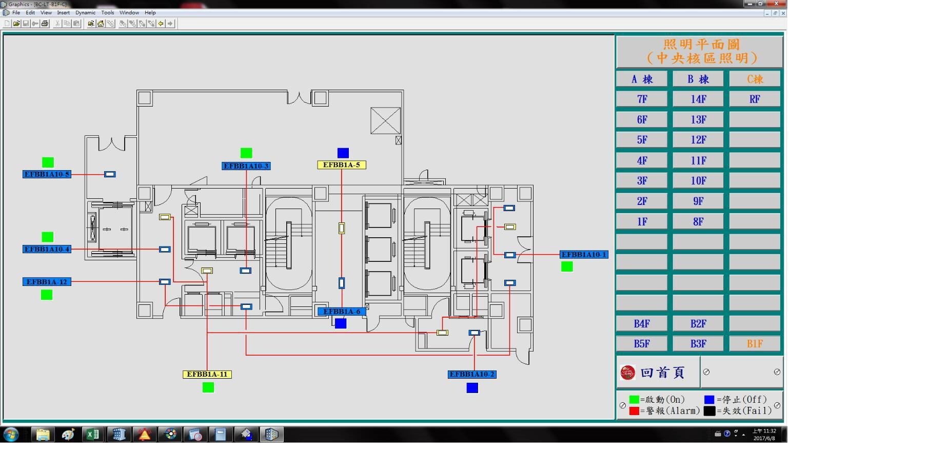The width and height of the screenshot is (948, 454).
Task: Click the Print toolbar icon
Action: (x=45, y=24)
